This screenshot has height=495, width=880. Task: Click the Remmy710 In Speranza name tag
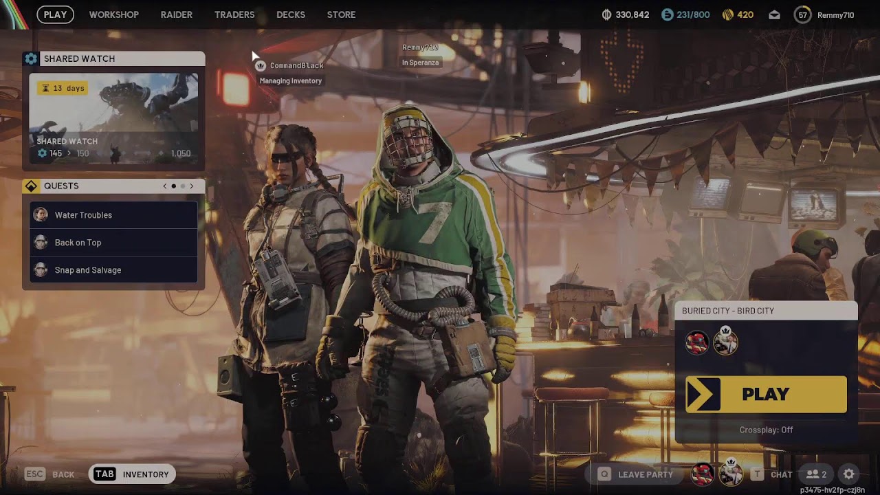coord(420,55)
